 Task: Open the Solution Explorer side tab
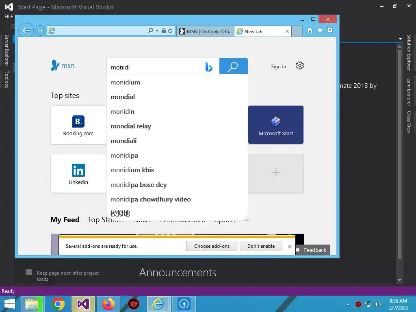coord(409,52)
